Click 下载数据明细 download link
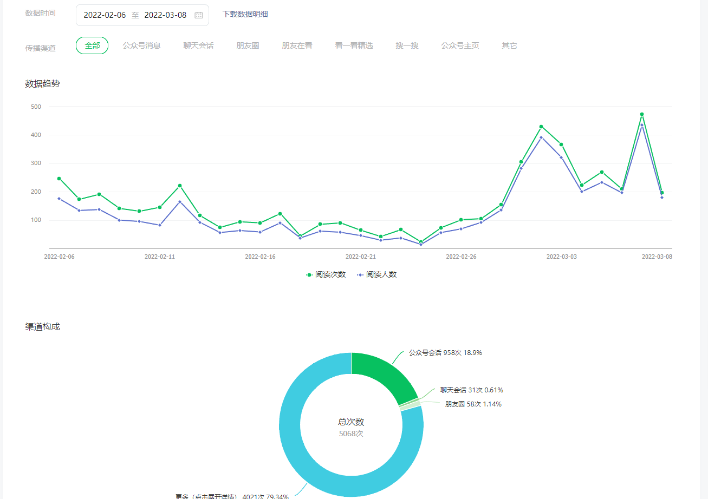Image resolution: width=708 pixels, height=499 pixels. click(x=245, y=14)
